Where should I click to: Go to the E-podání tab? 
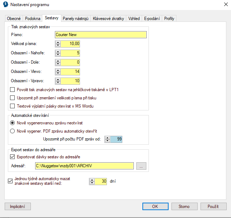[152, 19]
